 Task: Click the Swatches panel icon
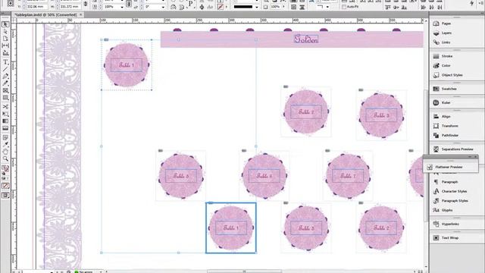(436, 89)
